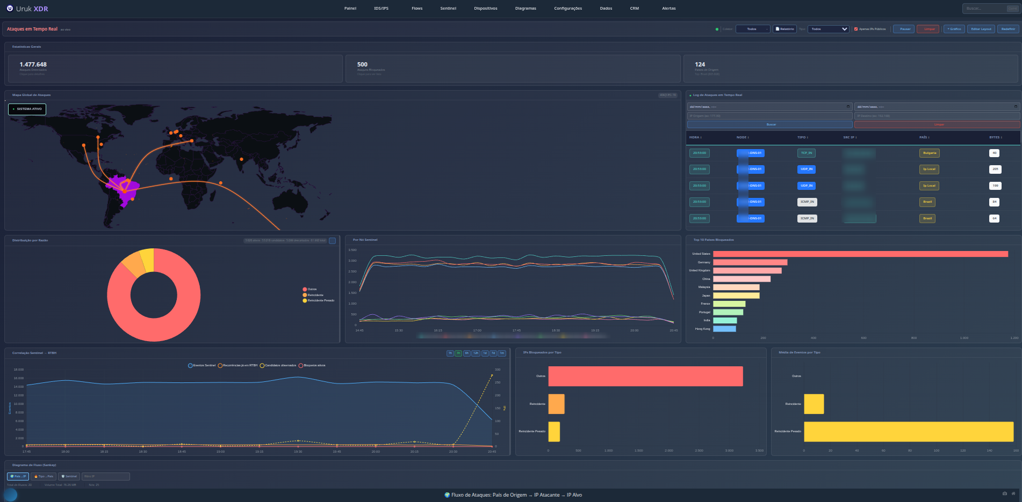Click the Redefinir button

(1008, 29)
